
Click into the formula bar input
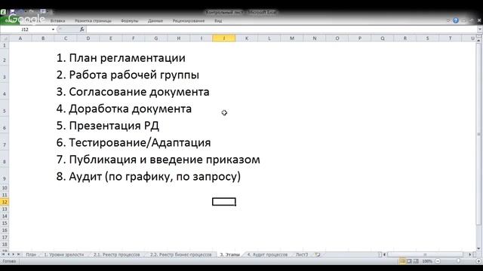pos(281,29)
